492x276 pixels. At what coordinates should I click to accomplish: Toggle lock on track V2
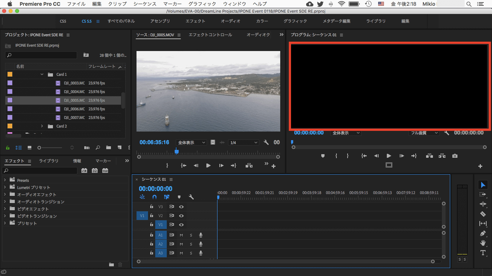(x=152, y=216)
